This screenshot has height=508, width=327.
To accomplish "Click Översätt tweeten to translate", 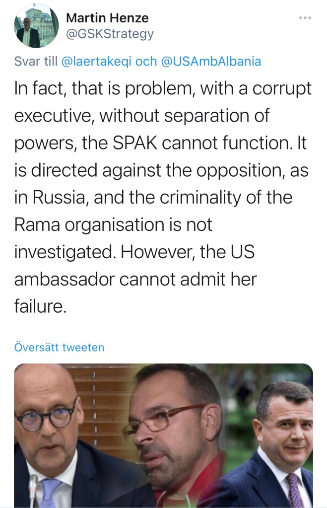I will tap(60, 347).
